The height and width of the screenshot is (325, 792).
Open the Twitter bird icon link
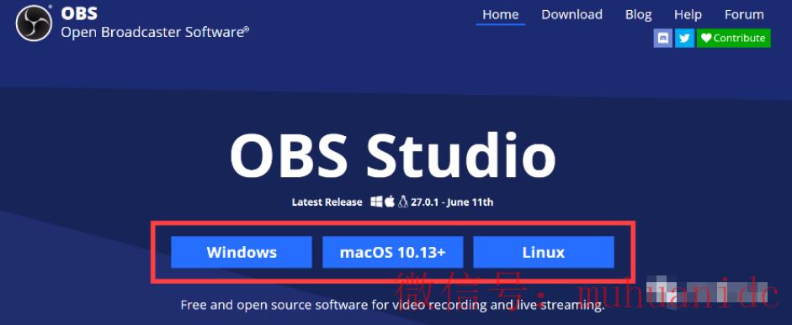point(684,39)
